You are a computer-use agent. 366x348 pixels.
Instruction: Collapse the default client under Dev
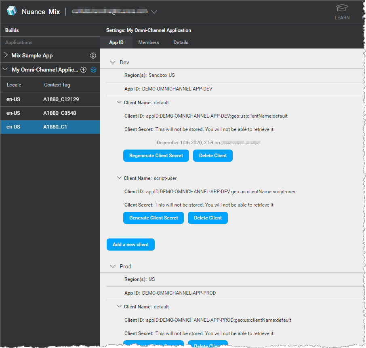click(x=119, y=102)
